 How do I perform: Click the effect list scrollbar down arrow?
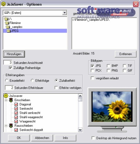(x=80, y=130)
